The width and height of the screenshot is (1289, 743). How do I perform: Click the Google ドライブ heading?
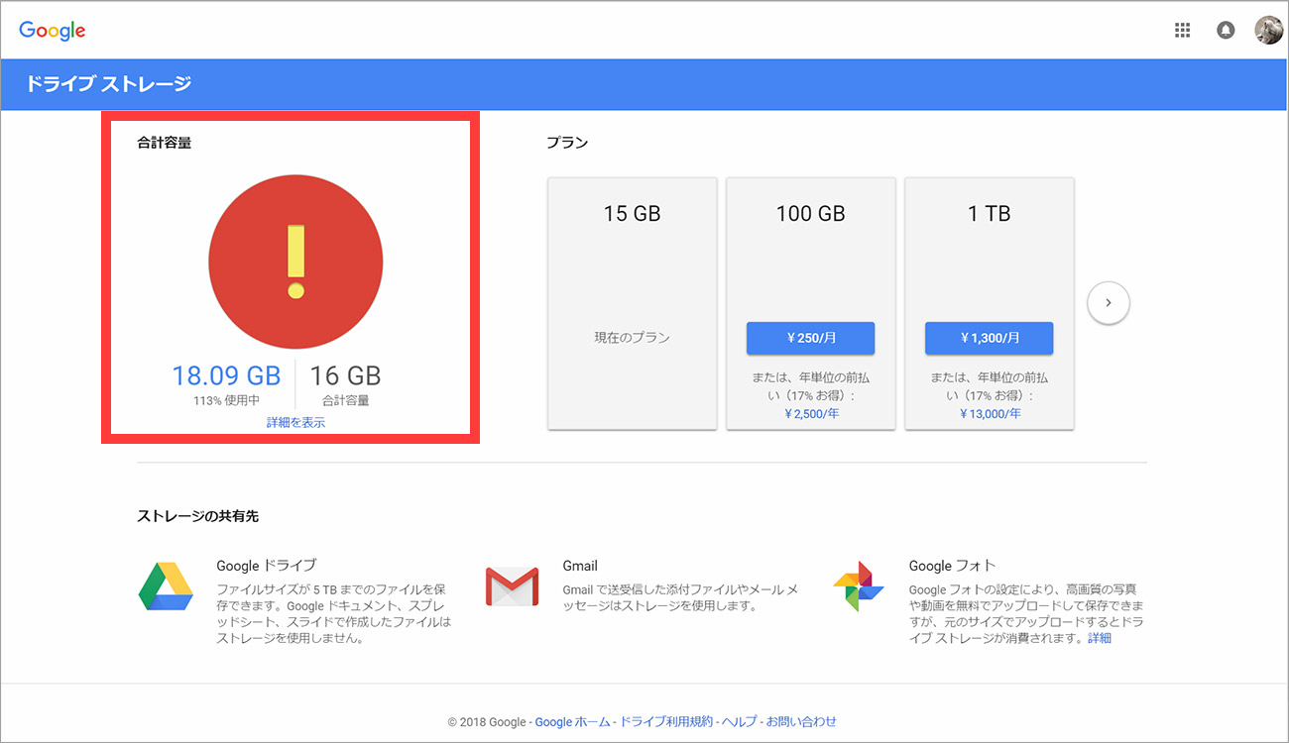[266, 566]
